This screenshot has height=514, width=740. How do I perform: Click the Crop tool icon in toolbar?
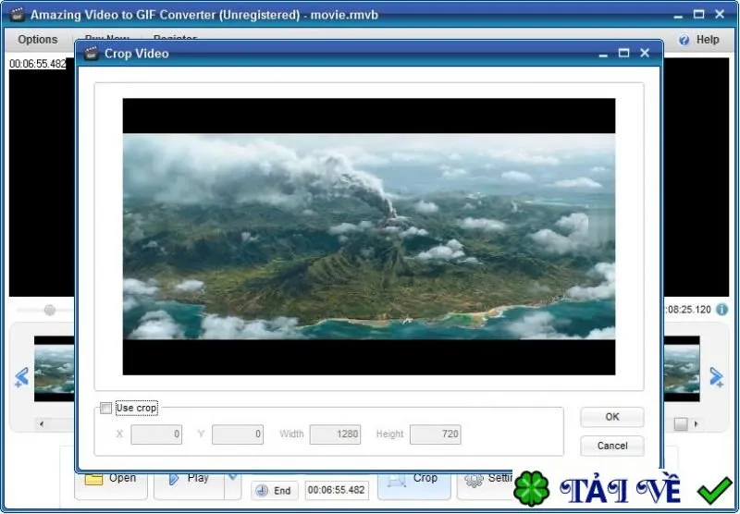pos(397,480)
